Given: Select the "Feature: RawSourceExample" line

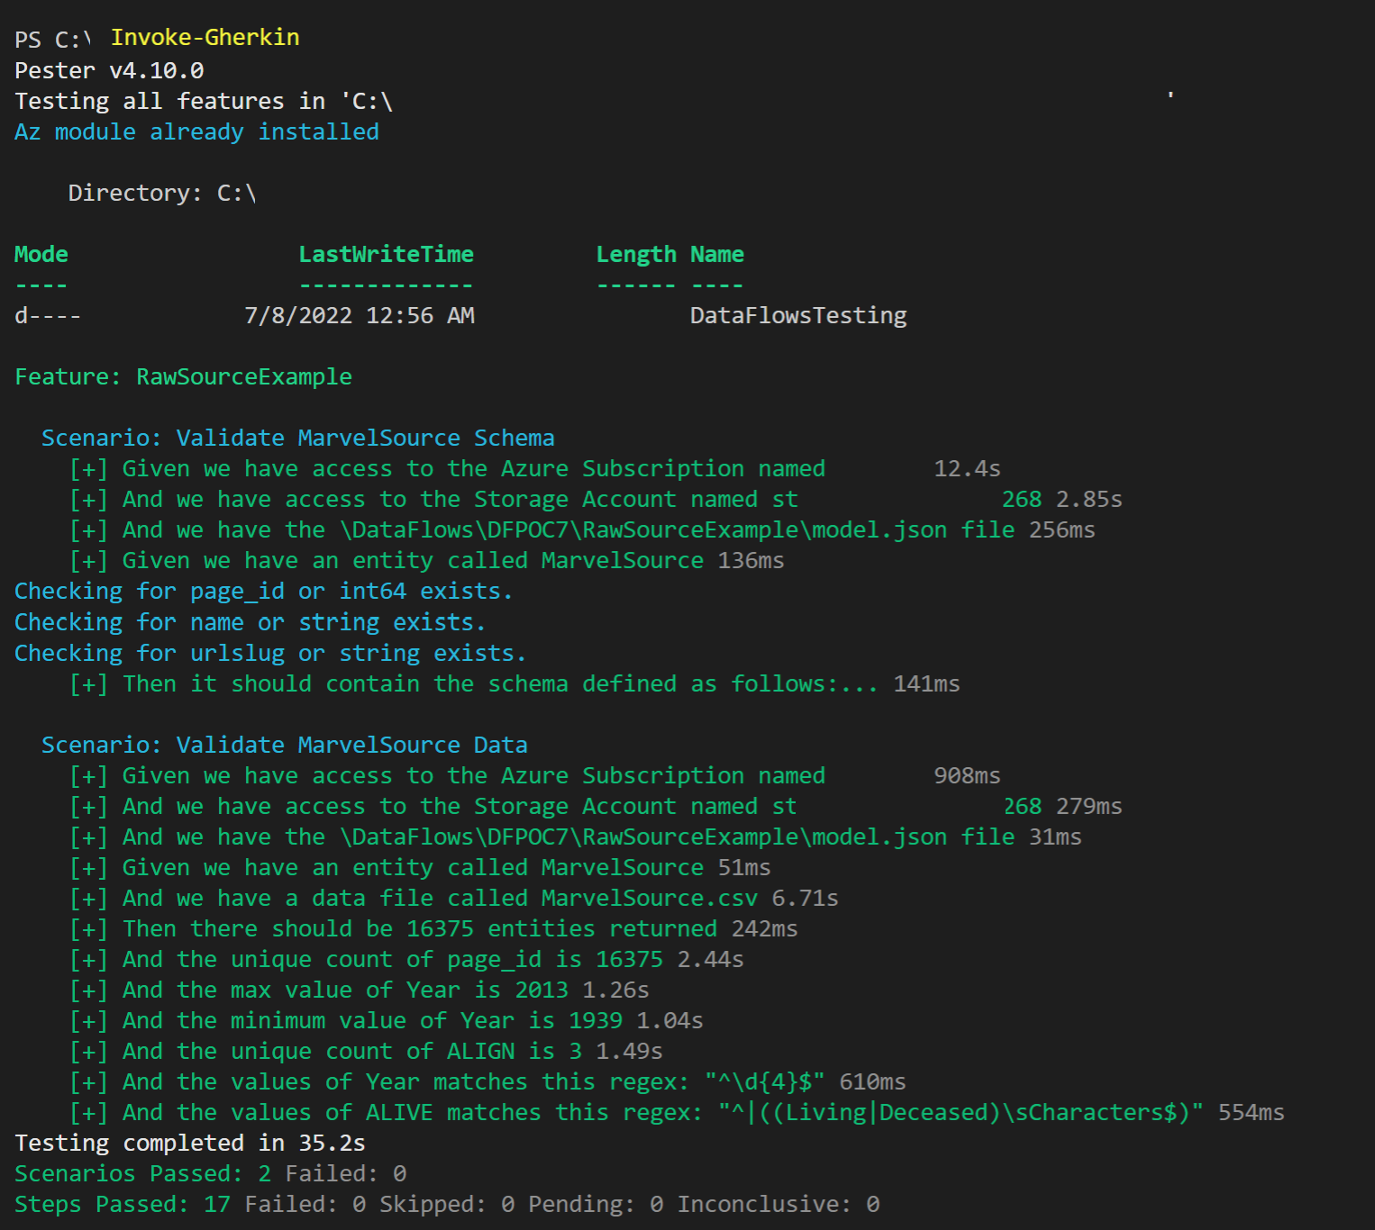Looking at the screenshot, I should coord(184,377).
